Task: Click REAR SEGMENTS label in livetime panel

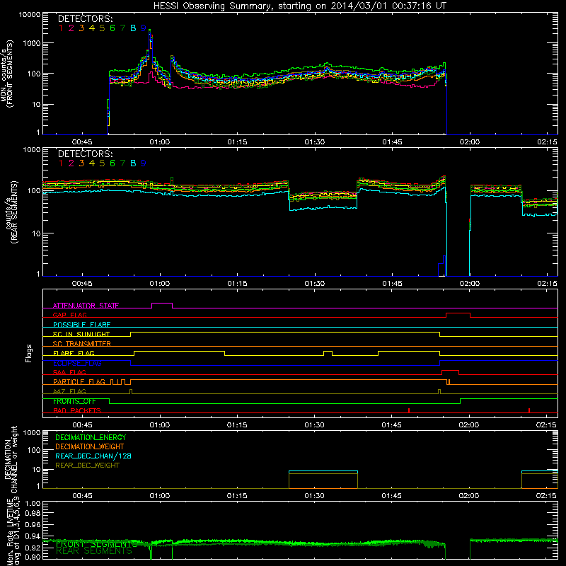Action: pos(94,550)
